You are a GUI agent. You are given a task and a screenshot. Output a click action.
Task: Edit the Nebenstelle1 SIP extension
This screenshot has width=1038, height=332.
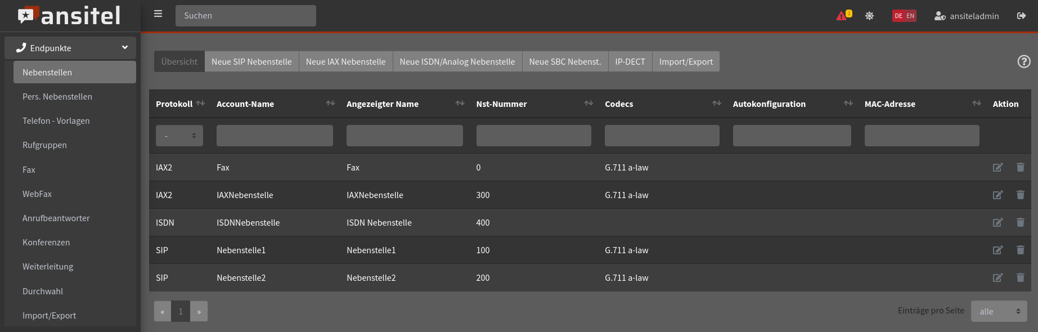[997, 250]
